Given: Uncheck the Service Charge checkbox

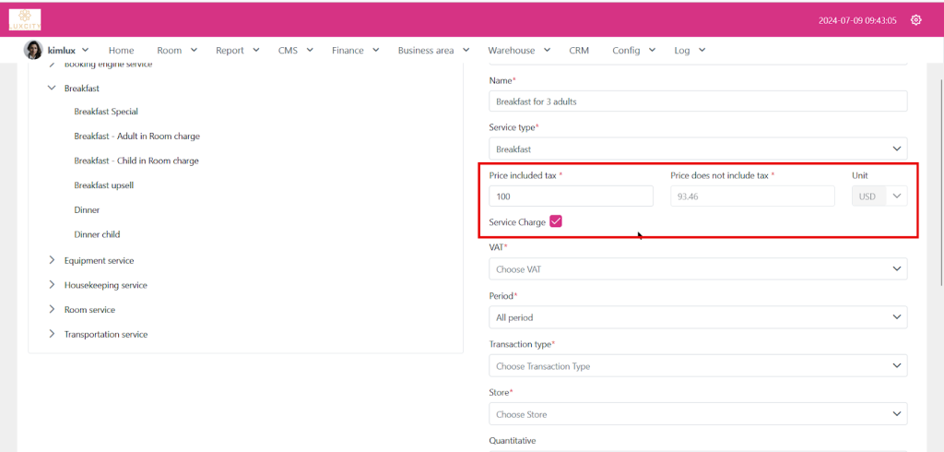Looking at the screenshot, I should coord(556,221).
